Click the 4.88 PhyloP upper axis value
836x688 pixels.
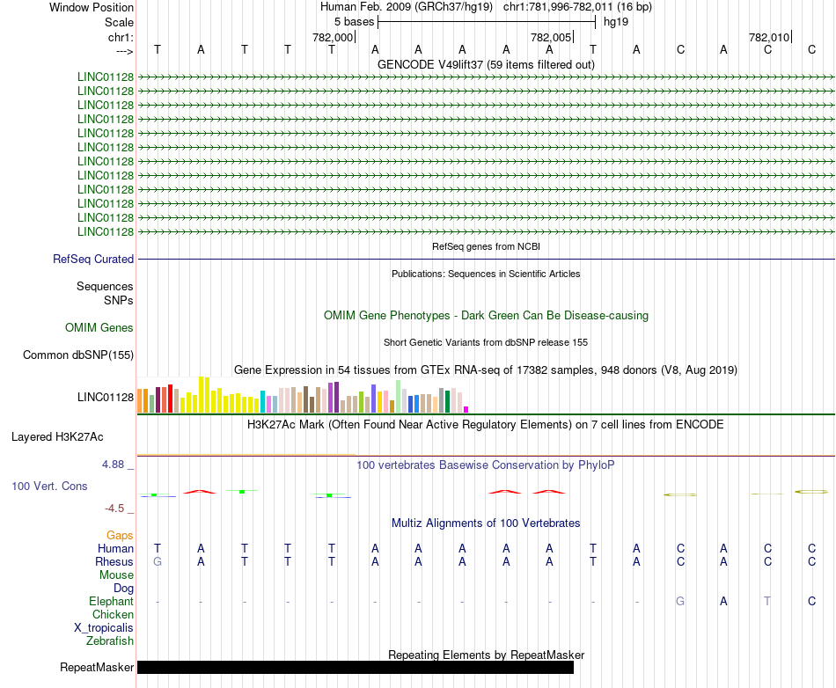tap(113, 465)
